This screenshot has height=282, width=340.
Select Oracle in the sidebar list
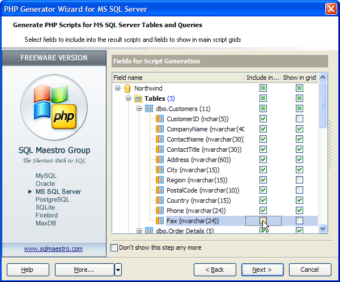point(45,183)
